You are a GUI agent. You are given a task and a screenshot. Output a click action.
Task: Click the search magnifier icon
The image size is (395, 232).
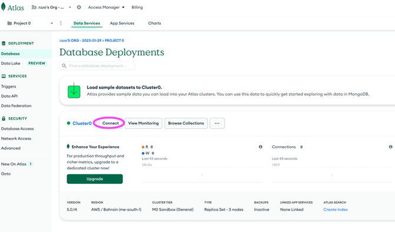pos(64,66)
